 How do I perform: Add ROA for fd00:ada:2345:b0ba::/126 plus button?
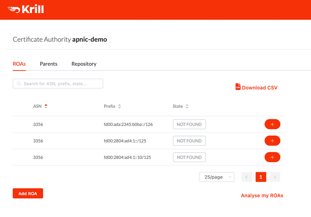pos(272,124)
